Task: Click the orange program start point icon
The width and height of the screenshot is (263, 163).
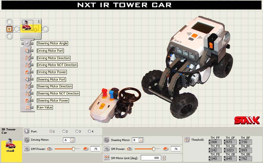Action: pos(10,29)
